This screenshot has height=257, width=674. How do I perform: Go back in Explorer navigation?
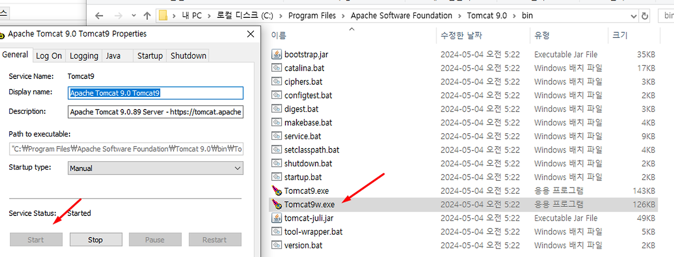(x=99, y=16)
